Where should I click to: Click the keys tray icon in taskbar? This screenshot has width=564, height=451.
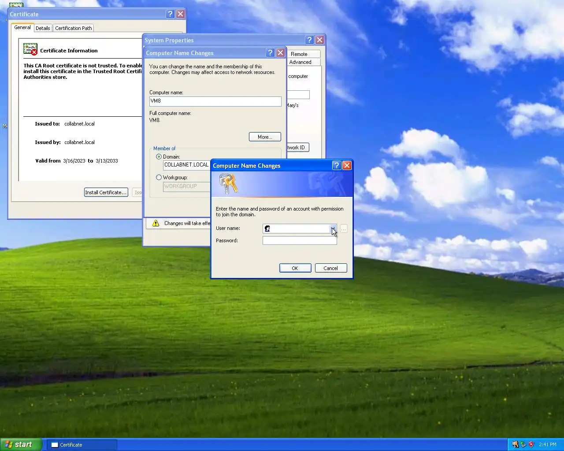click(x=515, y=444)
